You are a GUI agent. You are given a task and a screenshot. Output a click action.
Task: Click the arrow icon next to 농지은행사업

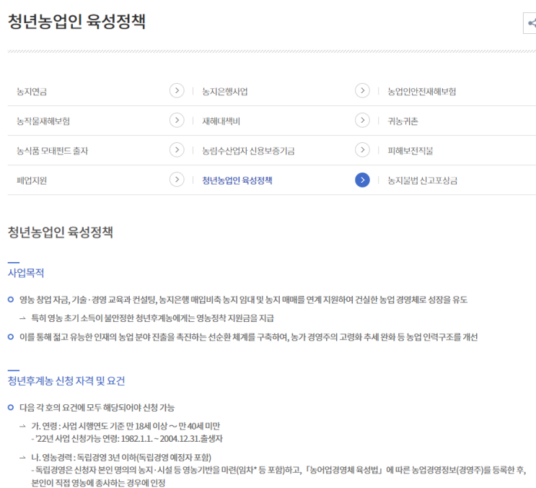362,91
